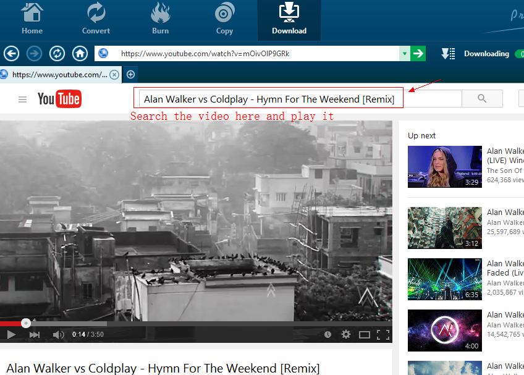
Task: Open the 4:00 Alan Walker thumbnail
Action: click(445, 331)
